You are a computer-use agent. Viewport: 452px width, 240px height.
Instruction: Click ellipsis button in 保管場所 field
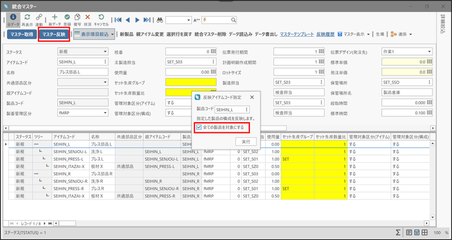point(429,82)
